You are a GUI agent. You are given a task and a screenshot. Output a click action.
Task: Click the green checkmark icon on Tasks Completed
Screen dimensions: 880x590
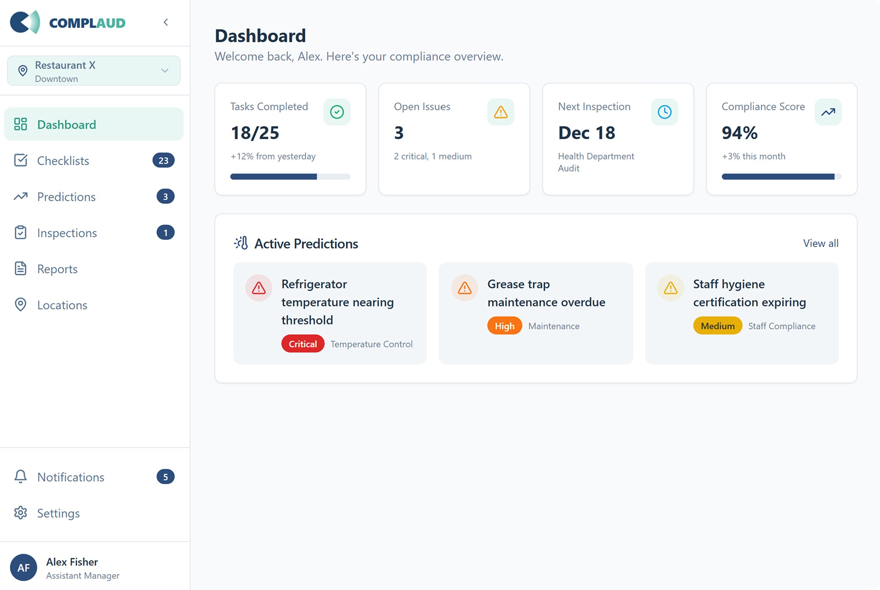click(337, 112)
